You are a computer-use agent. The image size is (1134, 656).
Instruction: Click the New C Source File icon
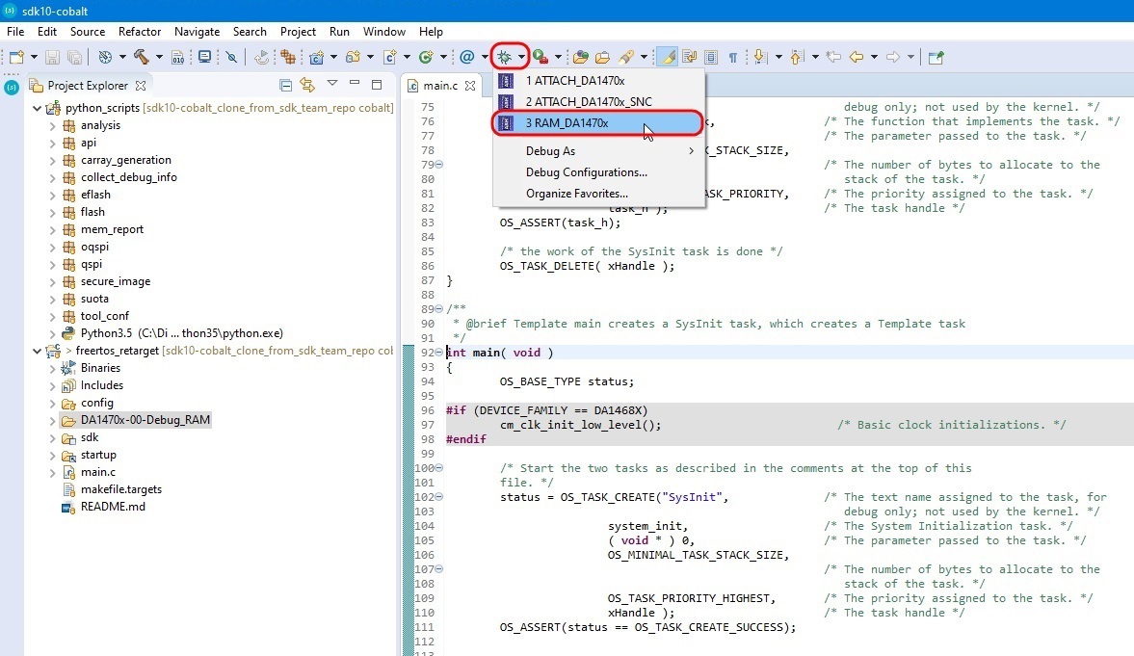point(390,57)
